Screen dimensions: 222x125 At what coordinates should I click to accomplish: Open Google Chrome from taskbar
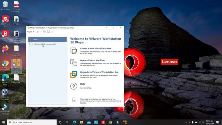[x=110, y=122]
